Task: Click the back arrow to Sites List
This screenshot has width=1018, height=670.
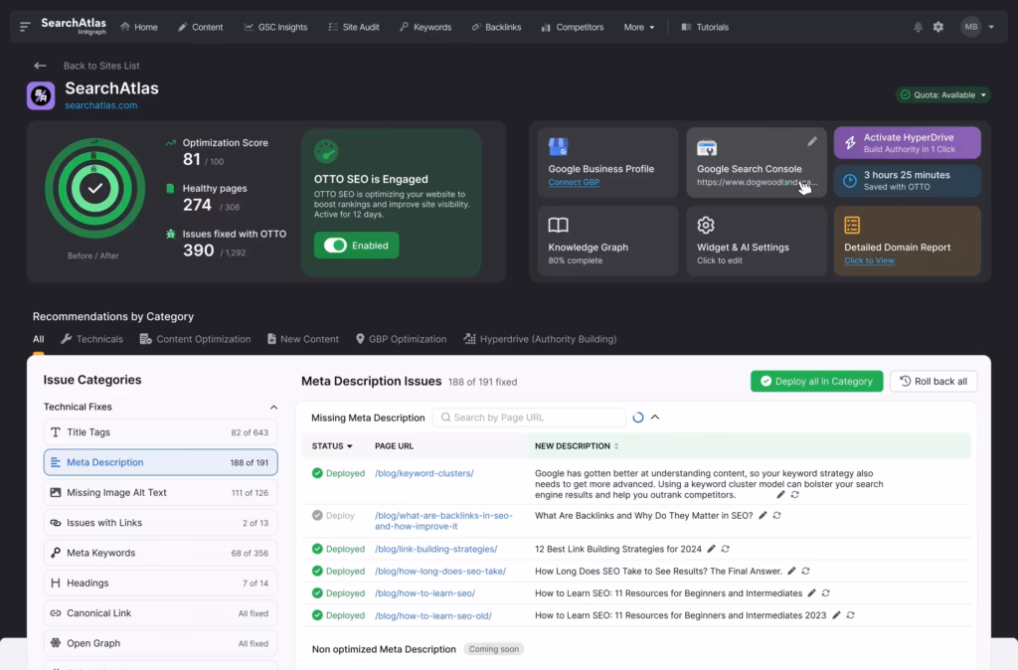Action: coord(39,66)
